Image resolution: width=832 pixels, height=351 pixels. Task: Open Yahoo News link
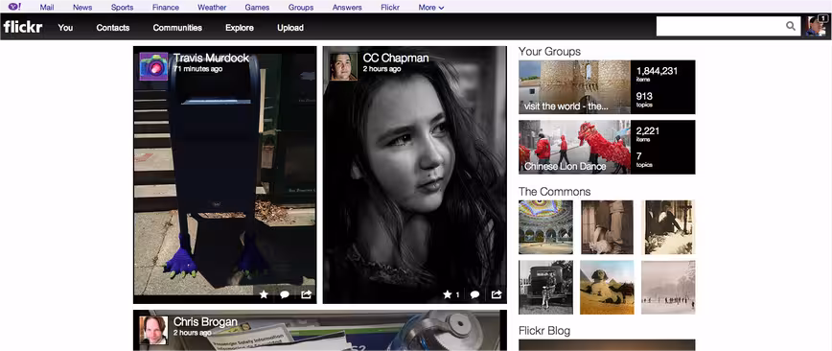(82, 8)
